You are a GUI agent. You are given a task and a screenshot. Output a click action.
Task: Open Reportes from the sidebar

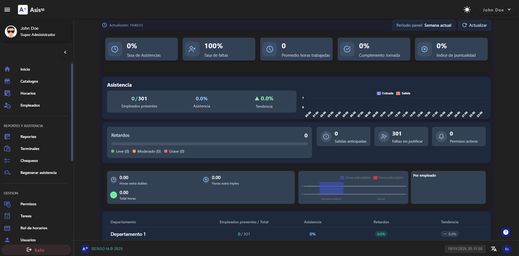(28, 137)
